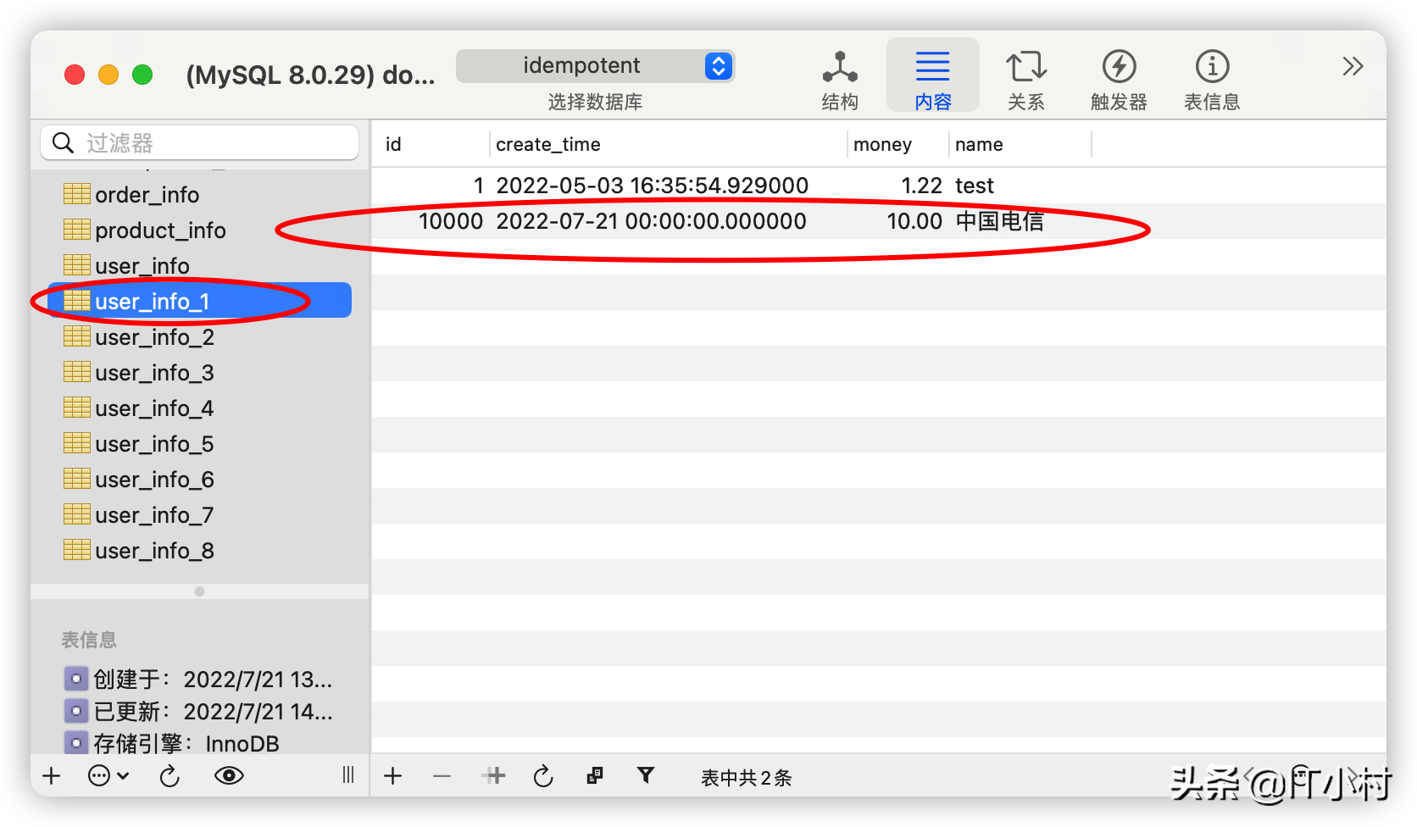Select the name cell test
The image size is (1417, 827).
click(x=975, y=186)
